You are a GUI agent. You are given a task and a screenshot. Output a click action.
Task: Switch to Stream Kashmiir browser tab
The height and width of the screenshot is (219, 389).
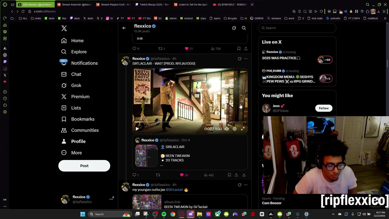coord(74,5)
